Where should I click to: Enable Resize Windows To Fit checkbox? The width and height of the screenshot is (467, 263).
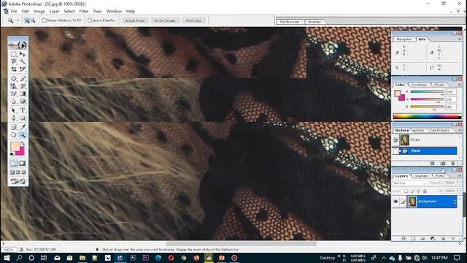[45, 20]
